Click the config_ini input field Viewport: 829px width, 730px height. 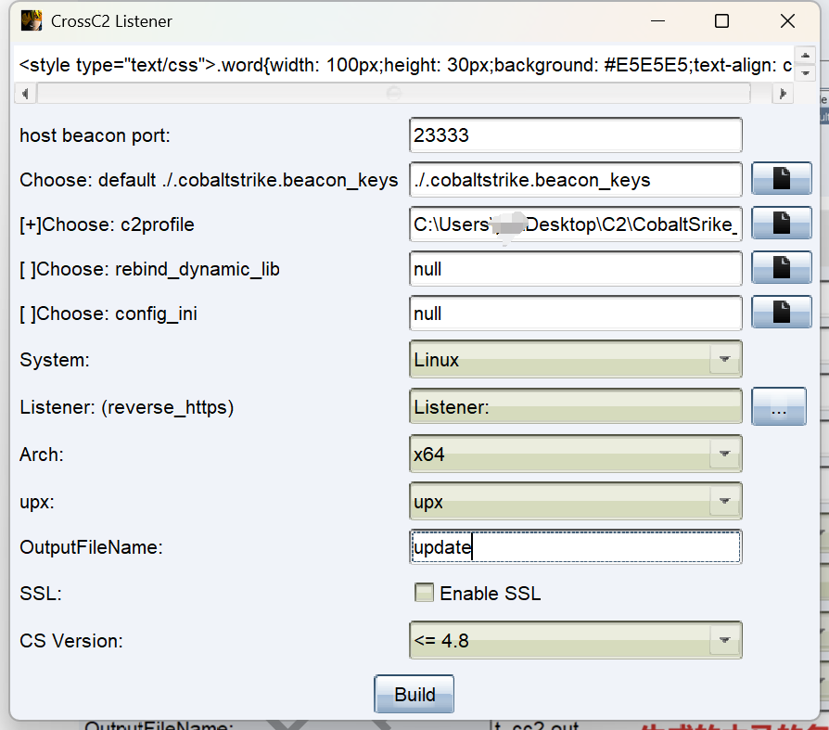tap(576, 313)
